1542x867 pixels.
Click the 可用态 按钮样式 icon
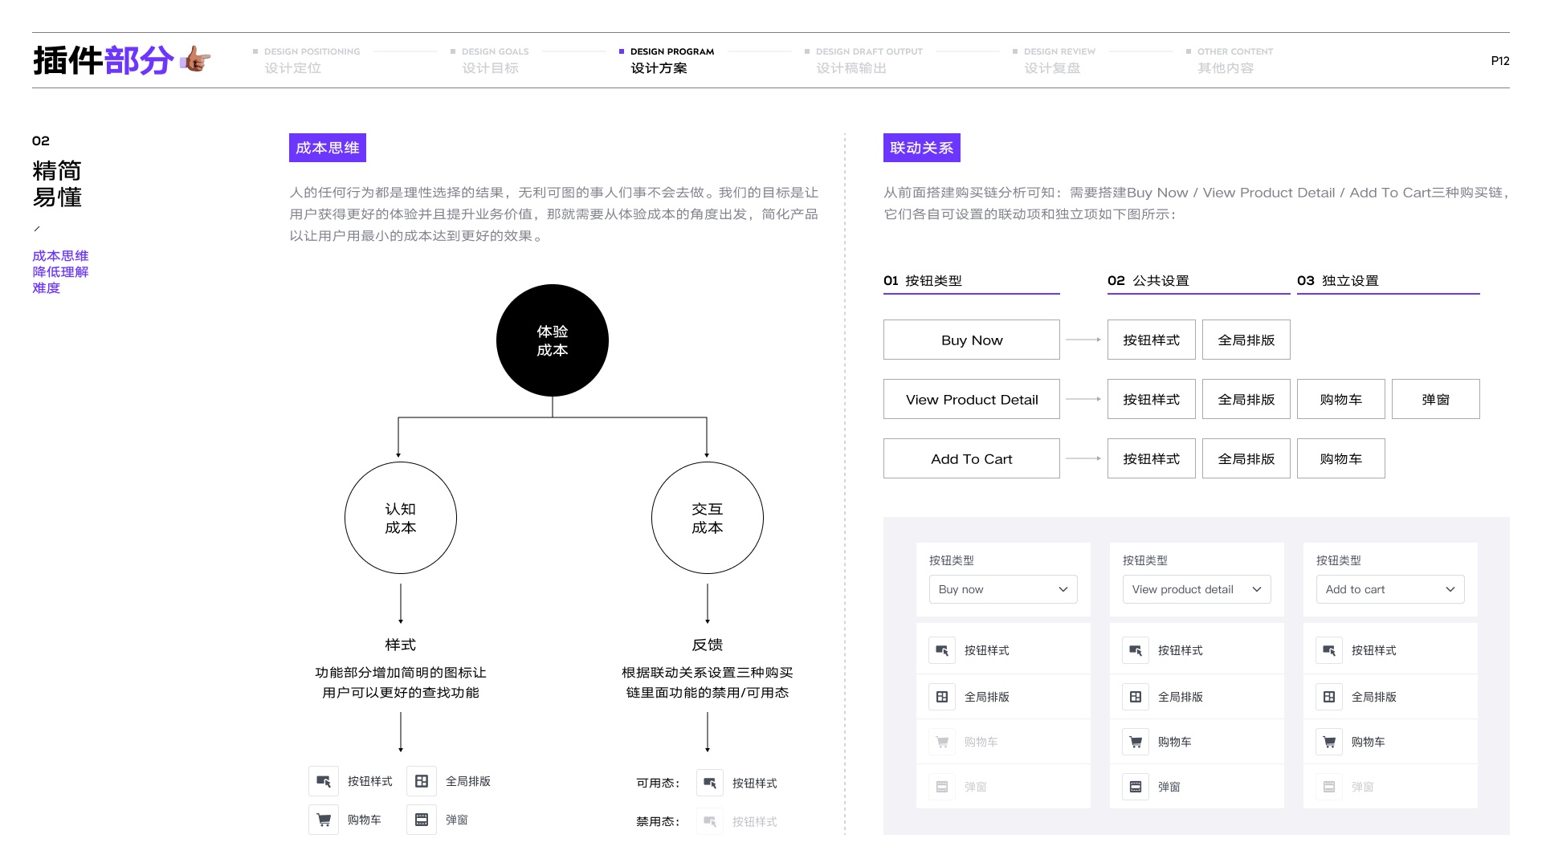point(710,783)
